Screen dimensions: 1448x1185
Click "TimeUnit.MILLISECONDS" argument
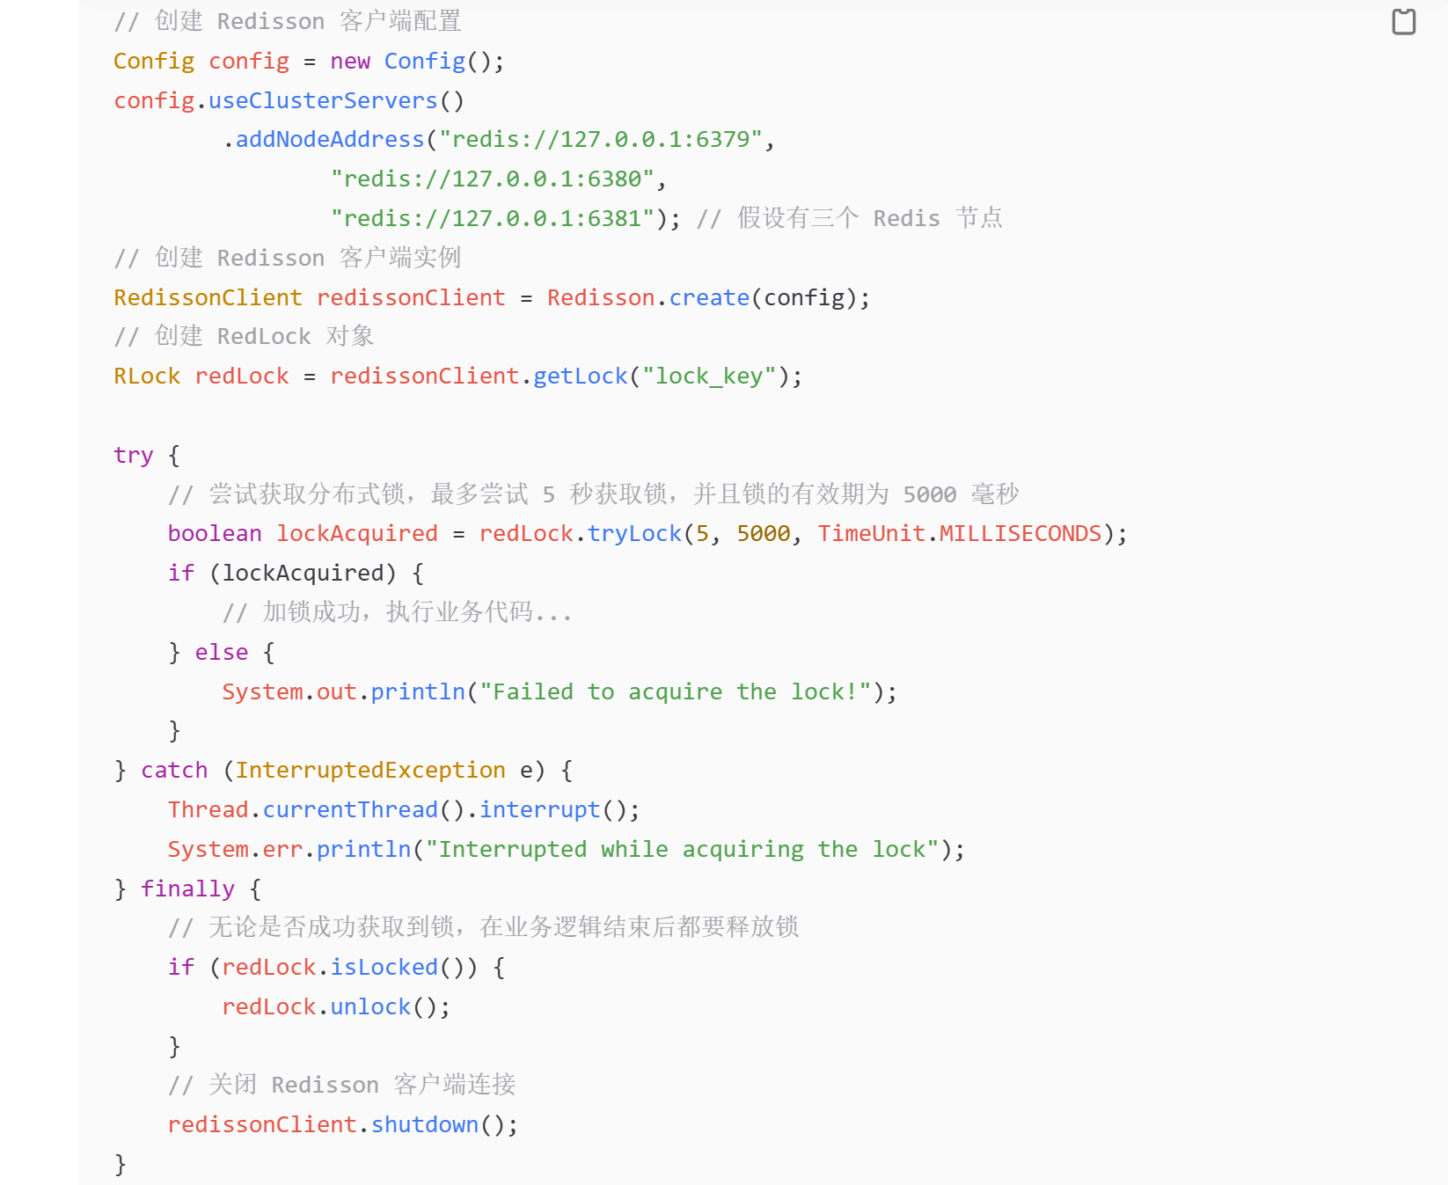960,534
